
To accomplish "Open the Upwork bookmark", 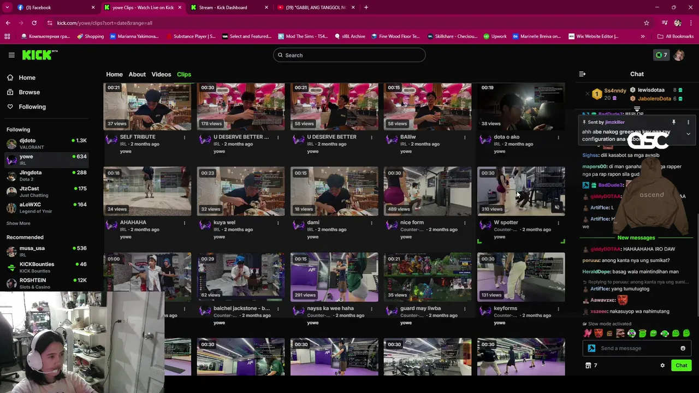I will coord(494,37).
